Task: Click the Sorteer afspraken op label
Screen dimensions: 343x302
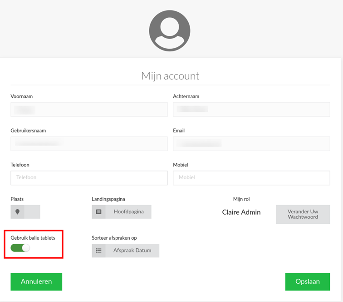Action: coord(114,238)
